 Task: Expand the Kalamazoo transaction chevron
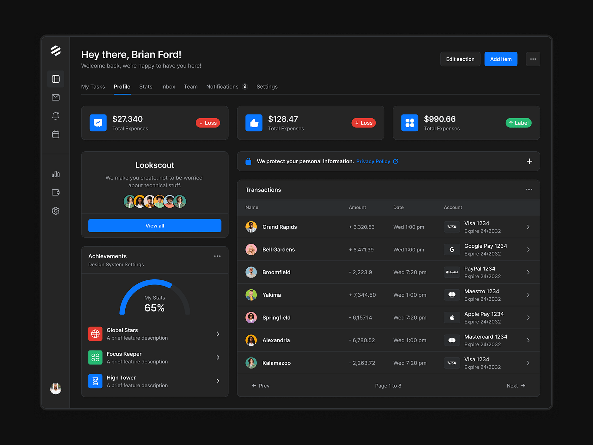coord(528,363)
